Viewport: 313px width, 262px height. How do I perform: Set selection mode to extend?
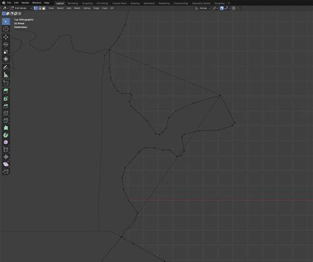tap(8, 13)
